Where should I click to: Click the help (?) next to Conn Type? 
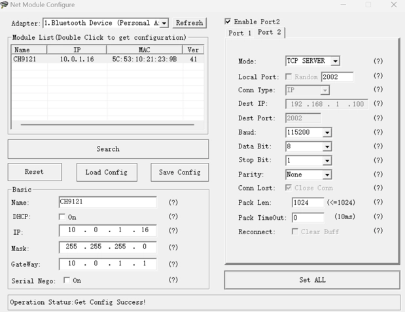[378, 90]
